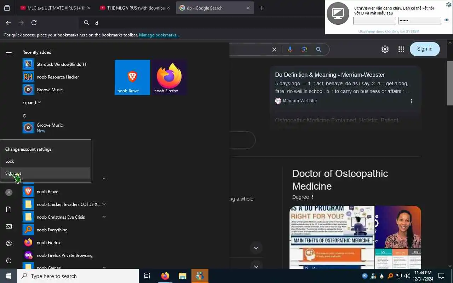
Task: Click the Power icon in Start menu
Action: [x=9, y=260]
